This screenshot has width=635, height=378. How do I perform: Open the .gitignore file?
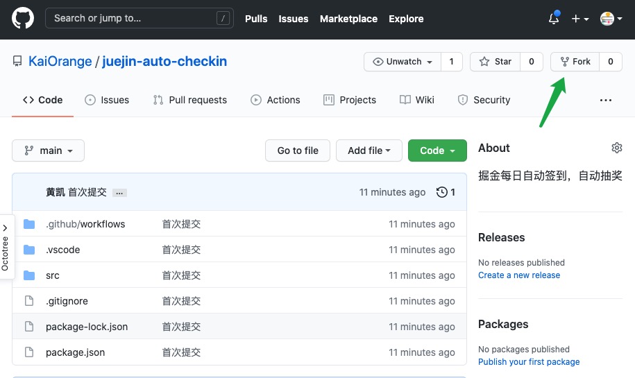[x=67, y=301]
